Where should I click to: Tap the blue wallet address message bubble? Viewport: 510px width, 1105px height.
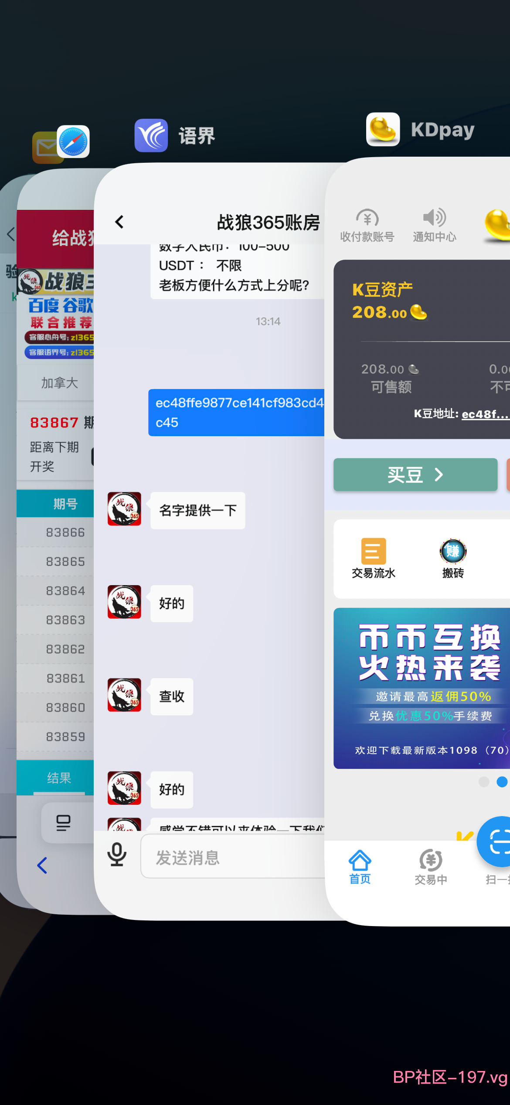[237, 412]
